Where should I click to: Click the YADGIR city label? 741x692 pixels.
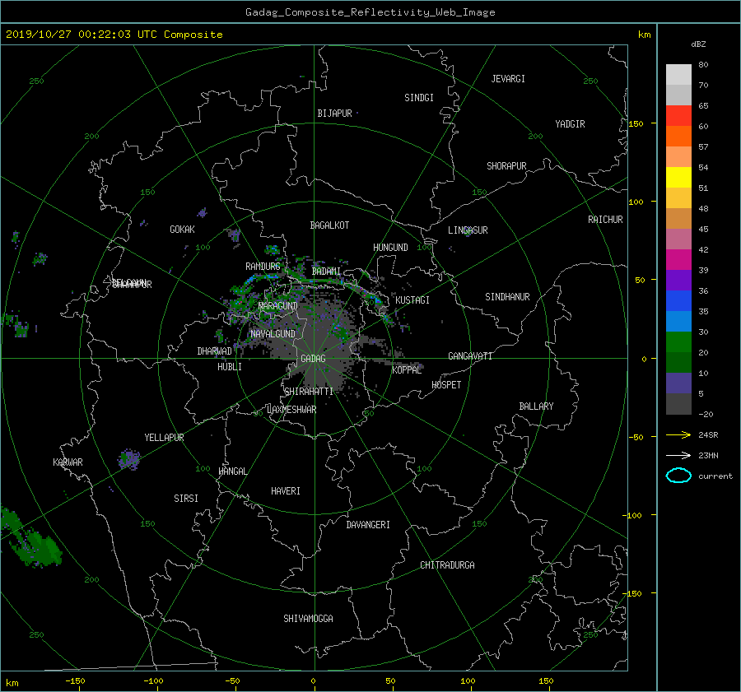570,123
